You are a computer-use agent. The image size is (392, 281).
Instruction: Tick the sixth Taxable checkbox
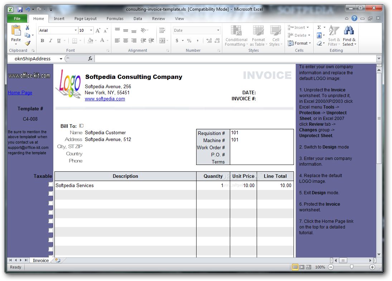[x=51, y=230]
